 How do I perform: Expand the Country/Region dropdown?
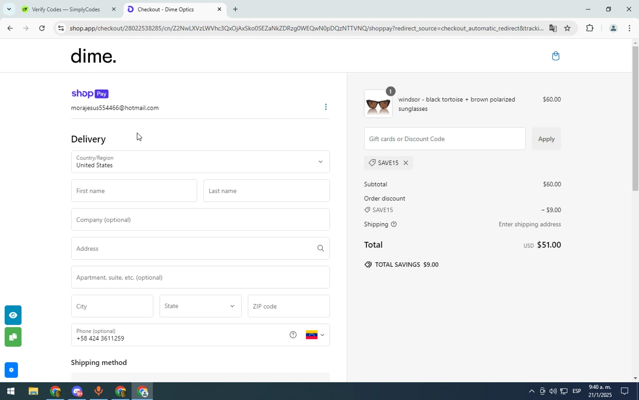click(200, 162)
